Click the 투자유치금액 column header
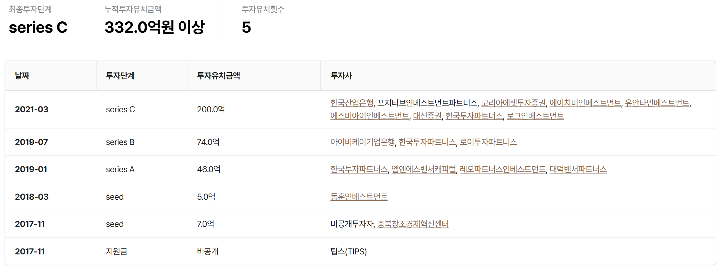718x268 pixels. (219, 76)
